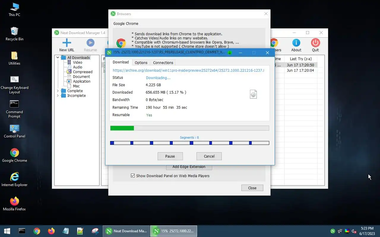This screenshot has width=380, height=237.
Task: Click Firefox icon in taskbar
Action: tap(51, 231)
